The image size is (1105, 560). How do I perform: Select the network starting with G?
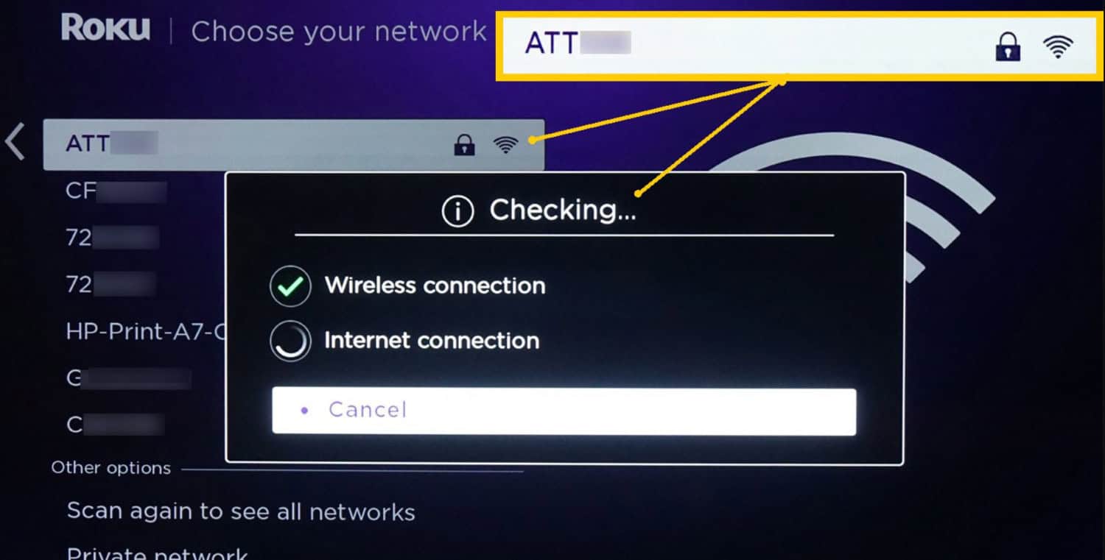coord(128,378)
